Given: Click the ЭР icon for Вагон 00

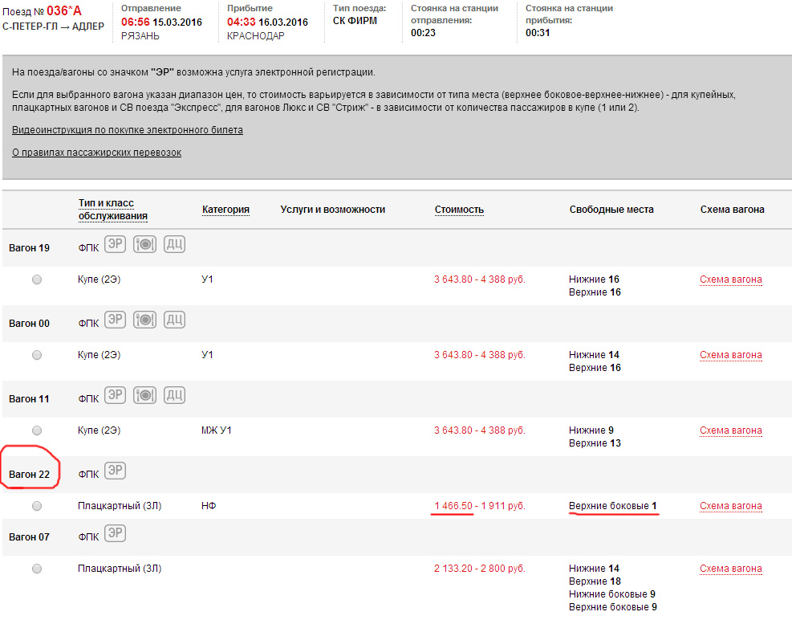Looking at the screenshot, I should point(116,320).
